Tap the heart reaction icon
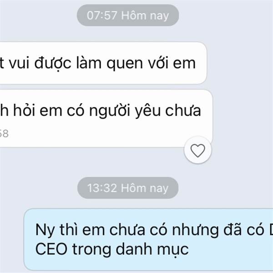Image resolution: width=273 pixels, height=273 pixels. click(x=197, y=151)
